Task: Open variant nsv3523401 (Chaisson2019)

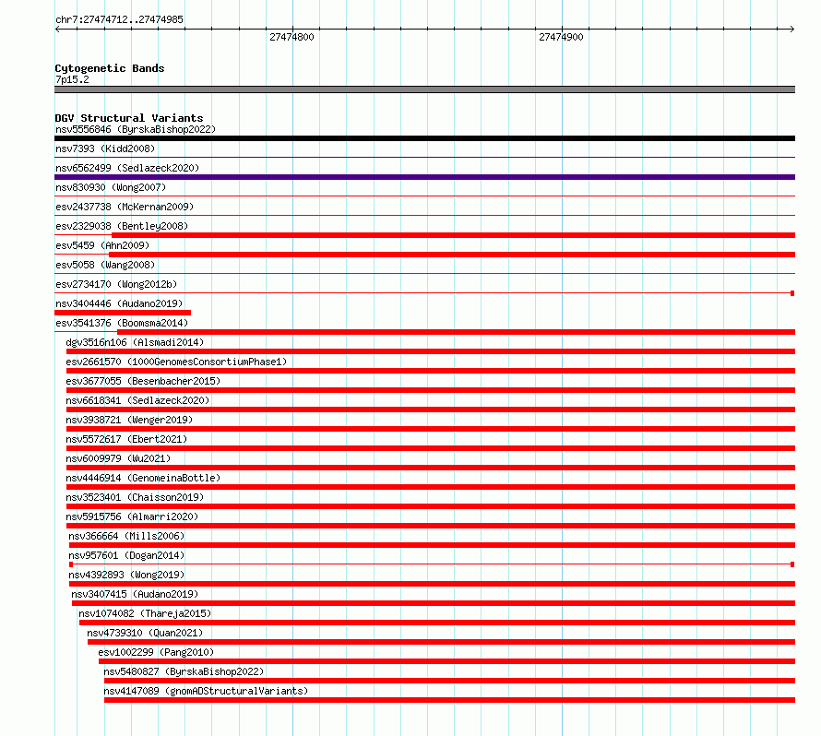Action: 135,497
